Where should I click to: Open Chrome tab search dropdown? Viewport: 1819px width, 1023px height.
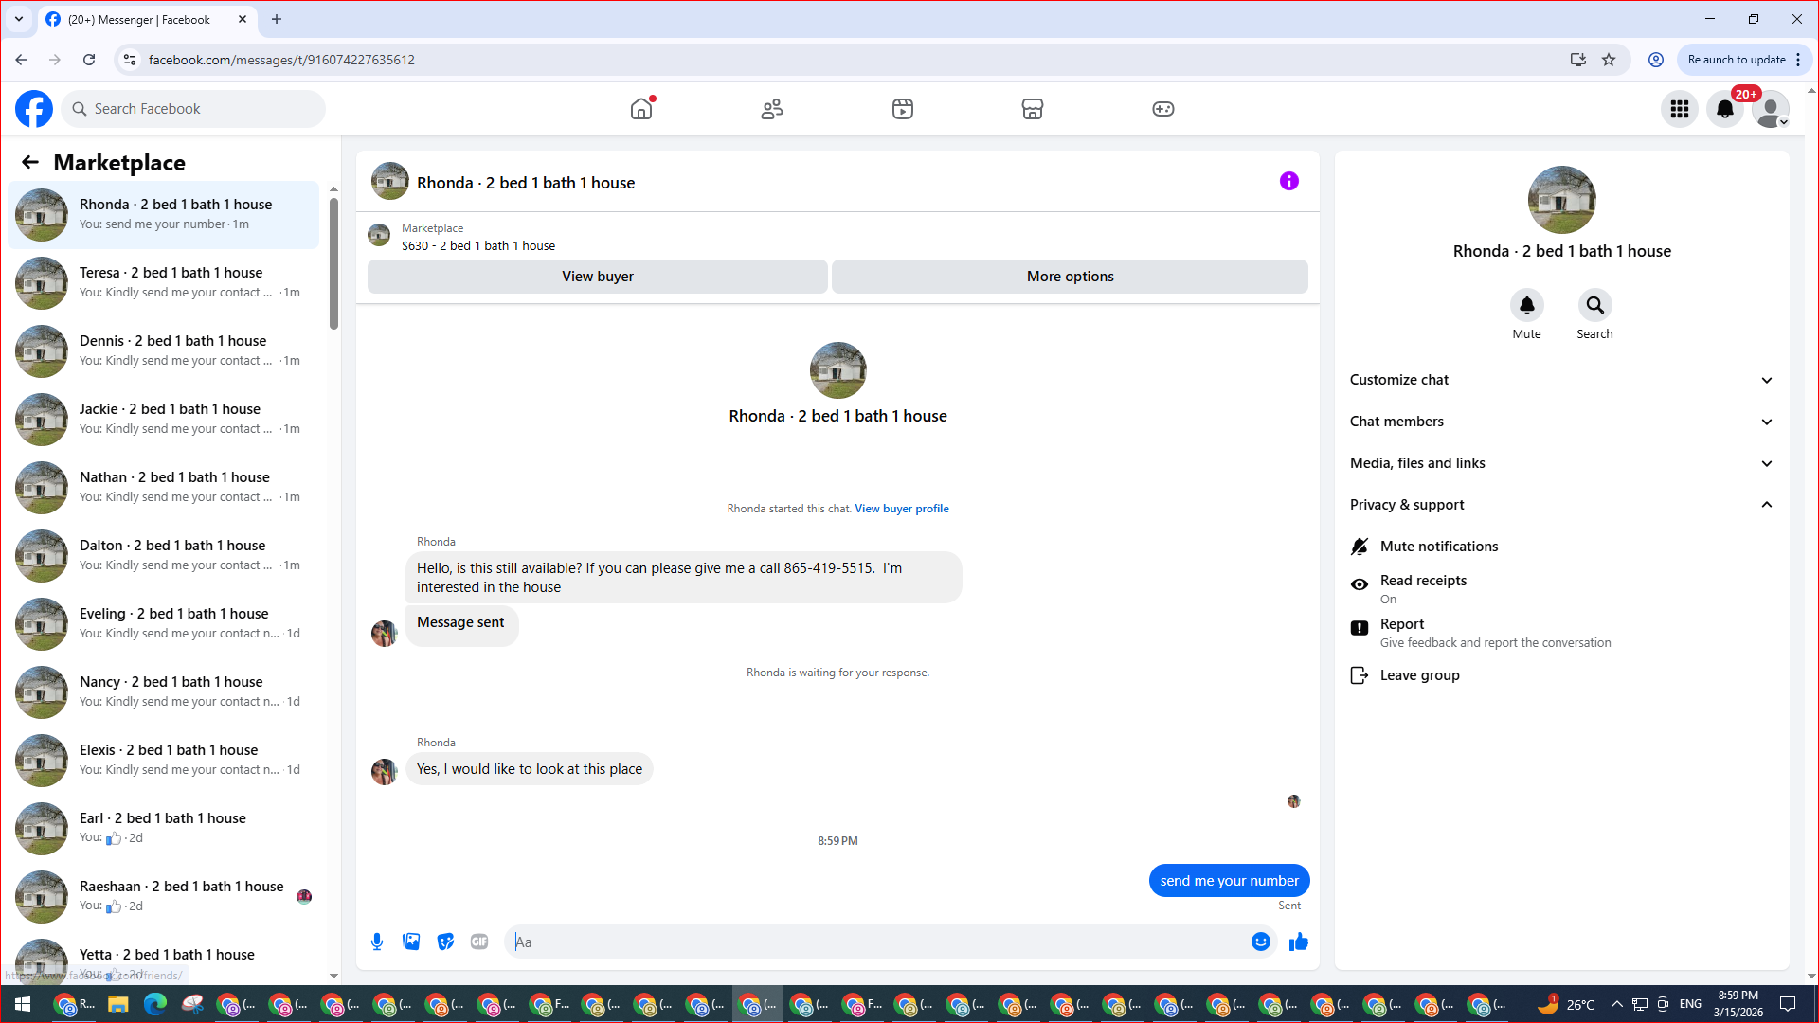point(19,19)
